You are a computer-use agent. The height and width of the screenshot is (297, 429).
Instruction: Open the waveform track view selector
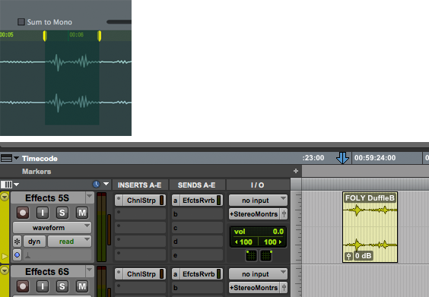click(x=52, y=228)
